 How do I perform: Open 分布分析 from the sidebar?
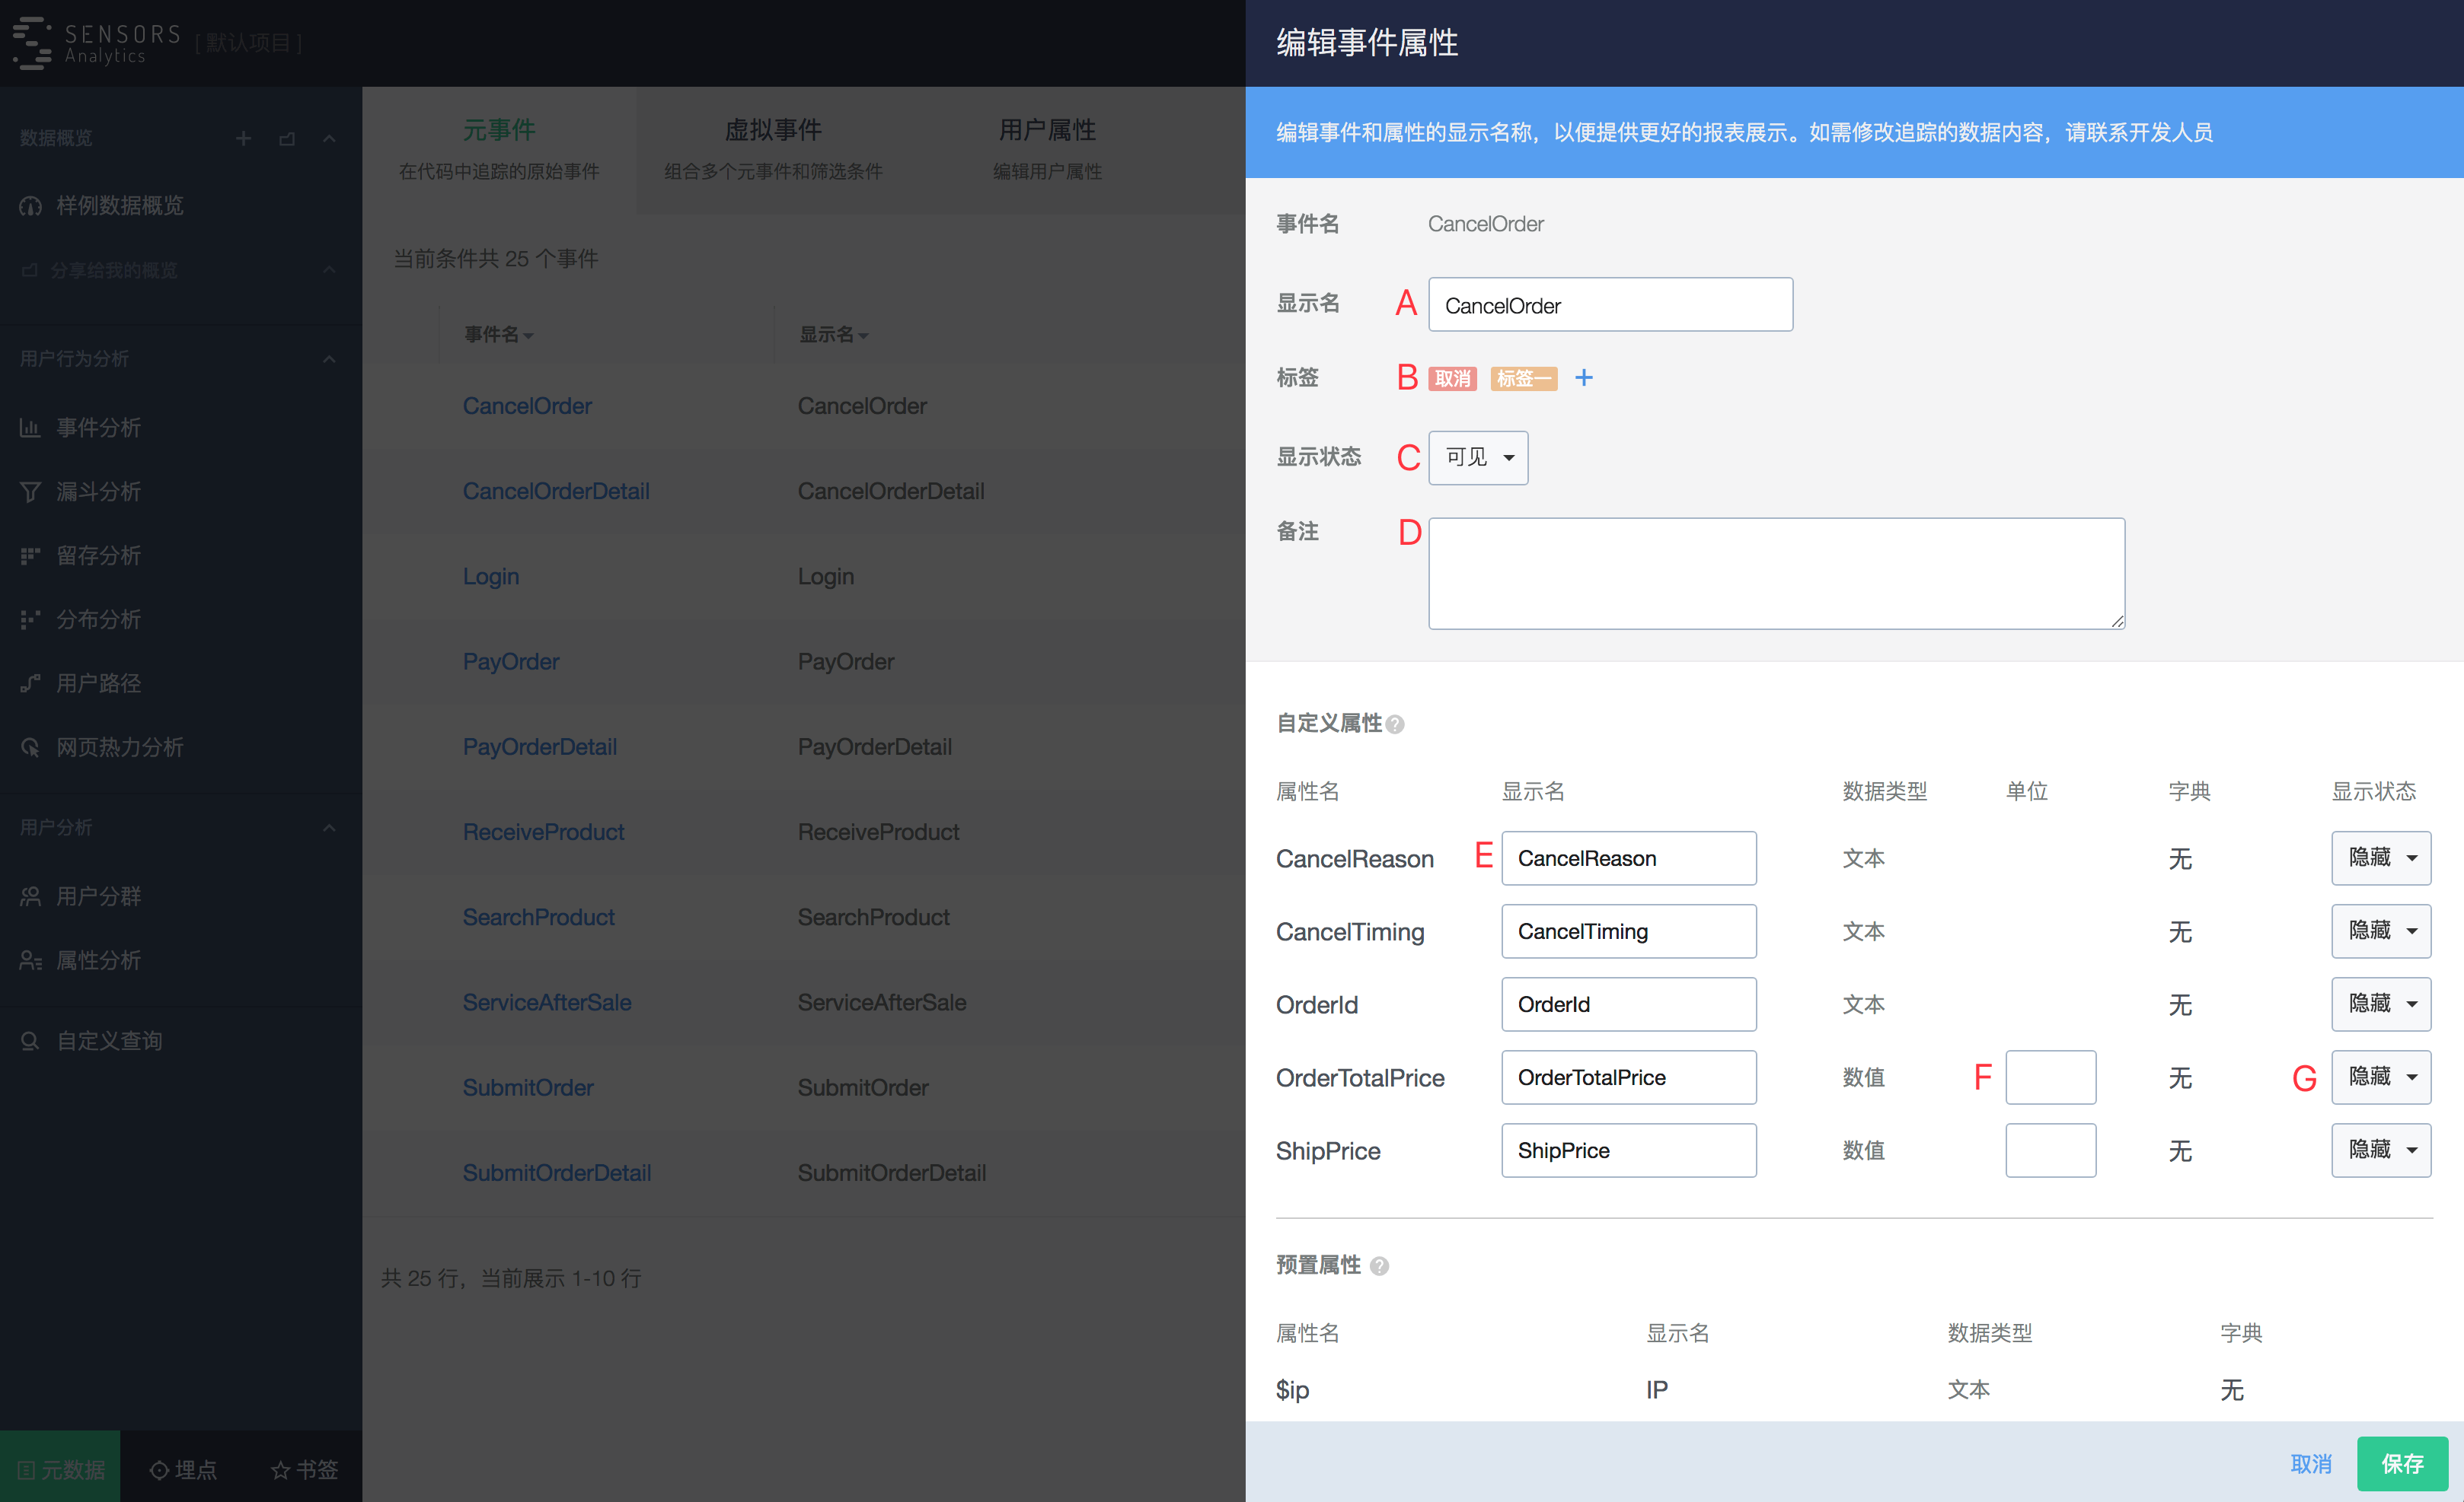coord(98,619)
